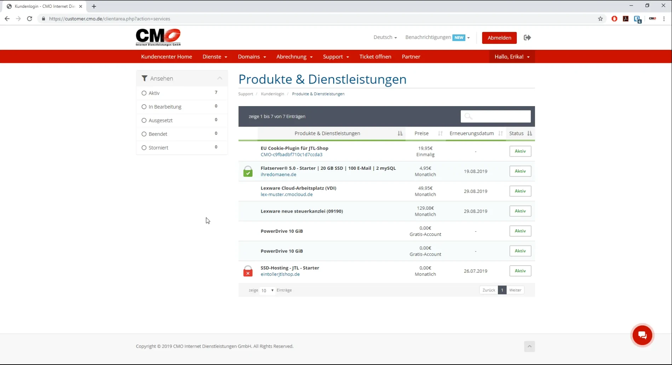The image size is (672, 365).
Task: Open the Benachrichtigungen dropdown
Action: [437, 37]
